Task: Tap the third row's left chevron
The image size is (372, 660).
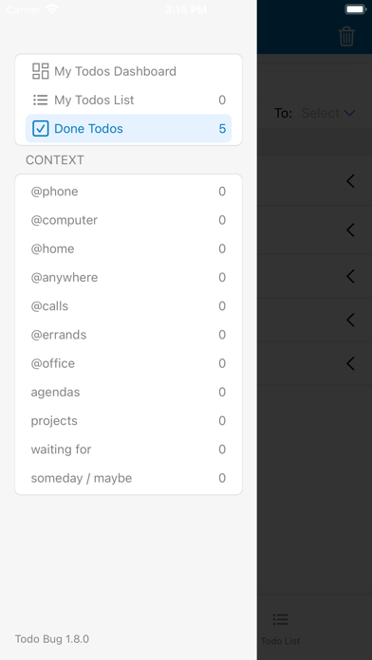Action: tap(350, 276)
